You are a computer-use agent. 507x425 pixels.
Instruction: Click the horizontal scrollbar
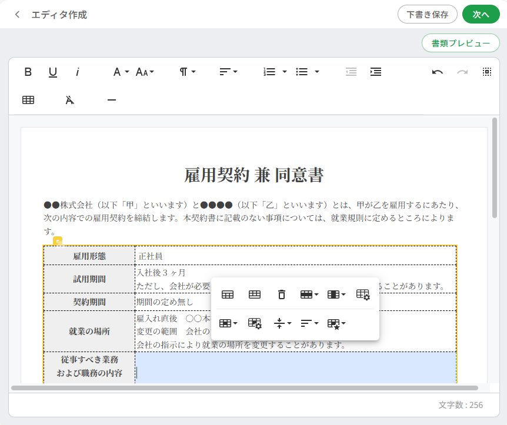pos(245,388)
